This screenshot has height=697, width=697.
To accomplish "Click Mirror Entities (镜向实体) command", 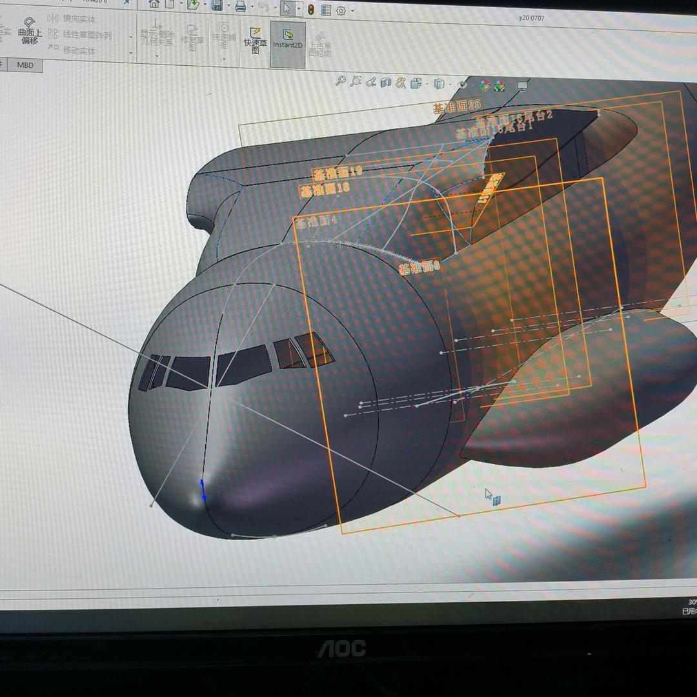I will pos(78,19).
